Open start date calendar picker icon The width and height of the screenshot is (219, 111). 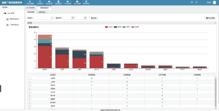coord(73,18)
